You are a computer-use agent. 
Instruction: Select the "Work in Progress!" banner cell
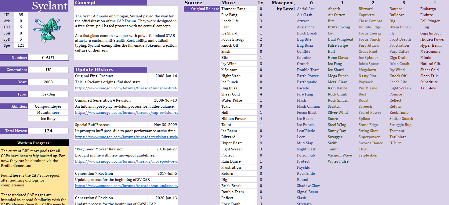click(34, 143)
